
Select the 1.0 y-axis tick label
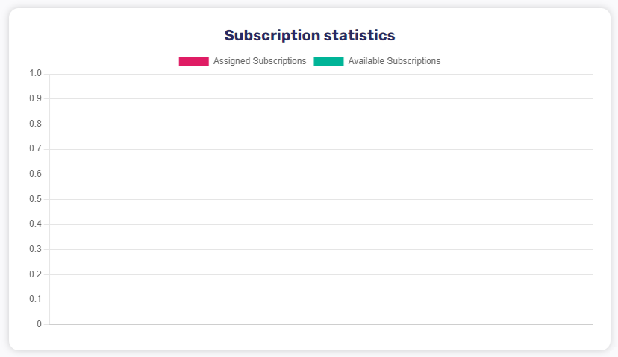[x=35, y=73]
